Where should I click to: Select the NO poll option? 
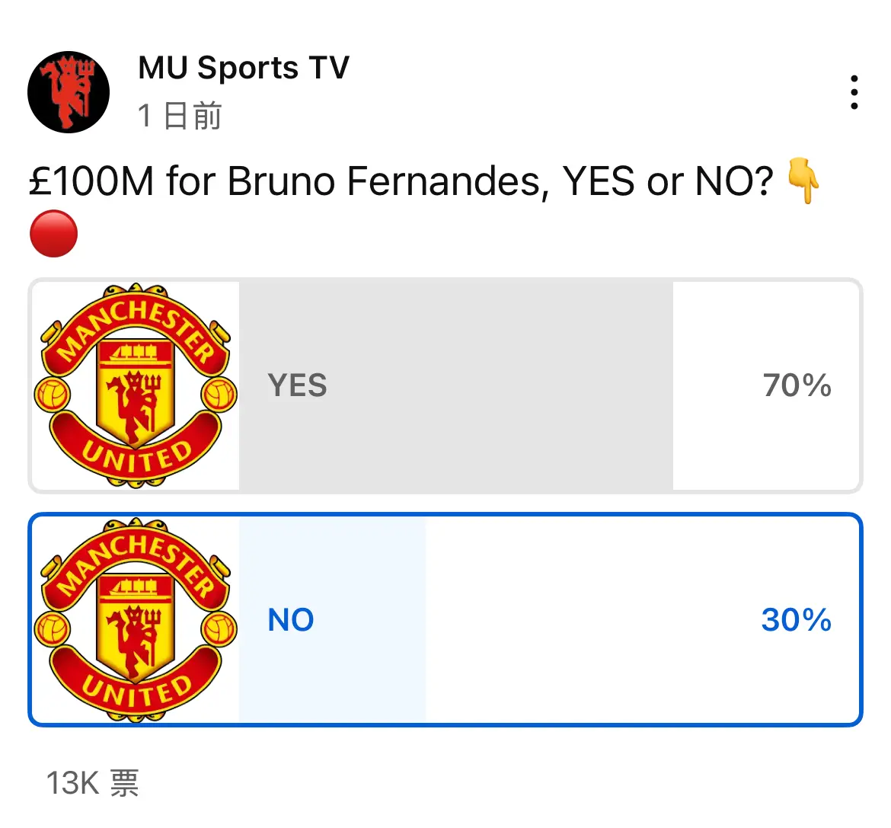445,619
